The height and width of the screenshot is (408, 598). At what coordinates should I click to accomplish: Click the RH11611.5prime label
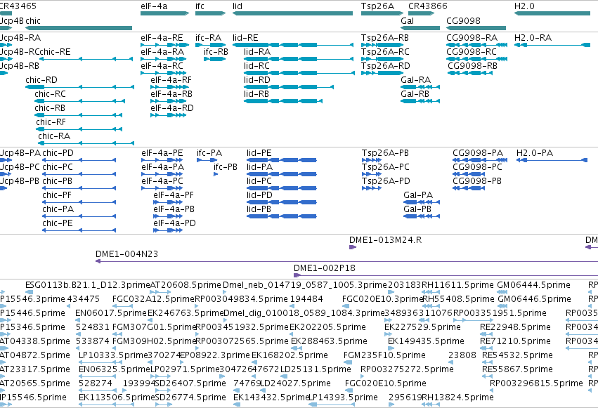pyautogui.click(x=457, y=285)
